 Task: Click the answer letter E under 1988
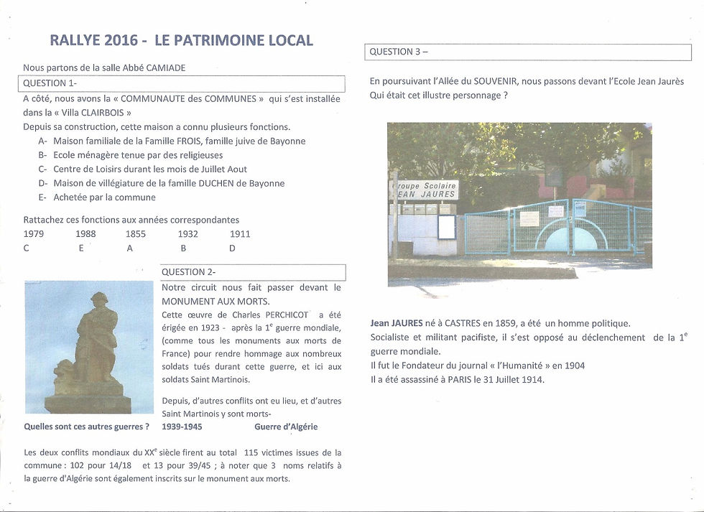pos(81,248)
